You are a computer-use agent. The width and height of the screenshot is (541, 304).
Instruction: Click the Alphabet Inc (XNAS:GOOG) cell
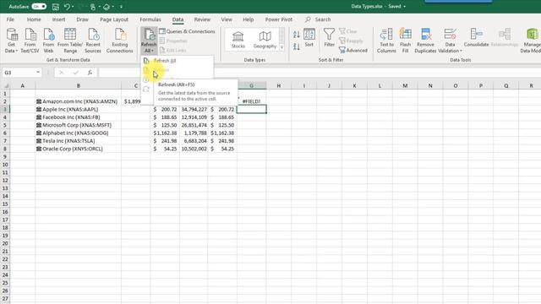(79, 133)
